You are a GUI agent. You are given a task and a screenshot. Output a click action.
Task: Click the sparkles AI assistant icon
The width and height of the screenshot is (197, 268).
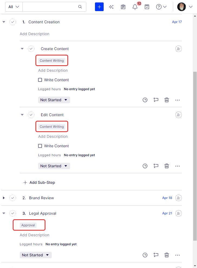point(111,6)
